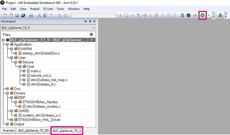
Task: Collapse the Drivers folder
Action: [7, 93]
